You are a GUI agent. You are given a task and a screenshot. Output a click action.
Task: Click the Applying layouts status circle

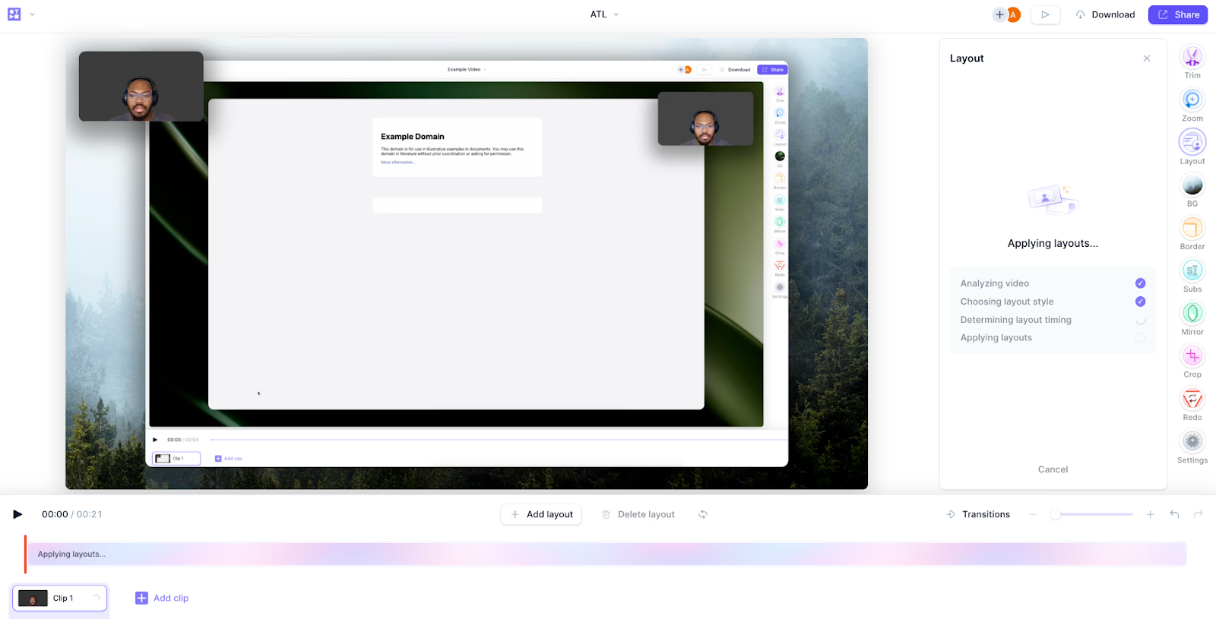point(1140,338)
